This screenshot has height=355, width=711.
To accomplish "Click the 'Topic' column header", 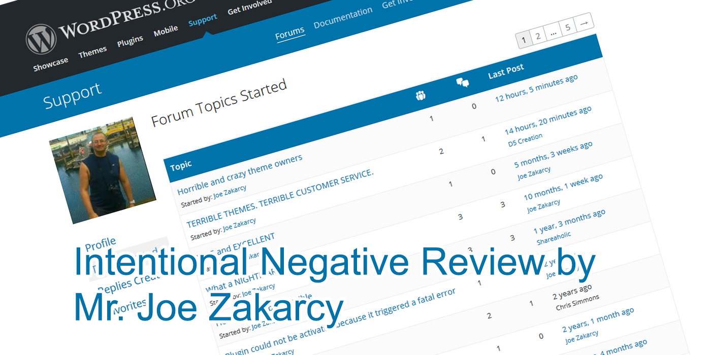I will coord(181,165).
